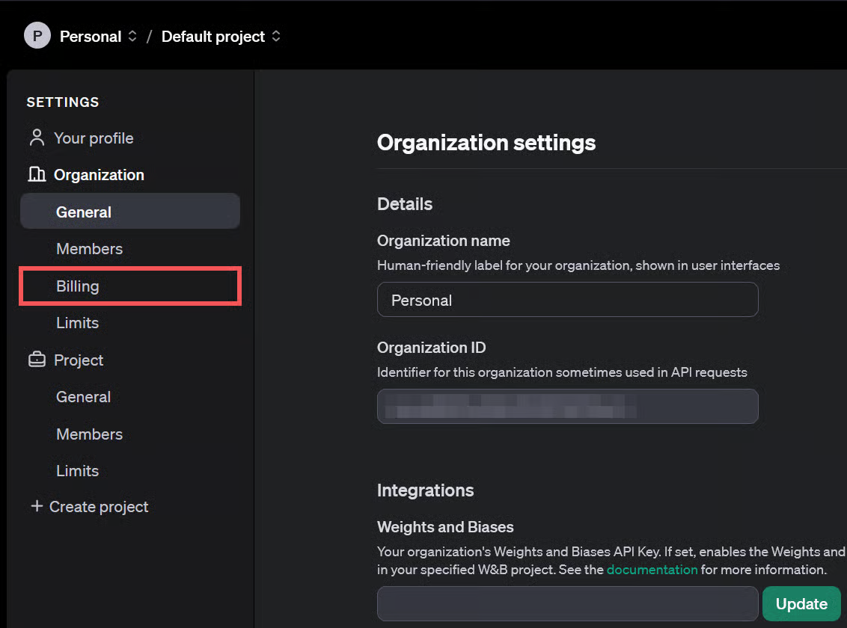Open Limits under Project
Image resolution: width=847 pixels, height=628 pixels.
[78, 471]
